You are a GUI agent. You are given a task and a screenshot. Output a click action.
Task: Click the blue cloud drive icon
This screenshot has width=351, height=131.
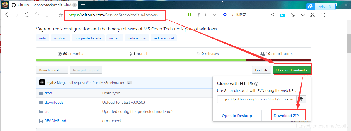click(311, 6)
